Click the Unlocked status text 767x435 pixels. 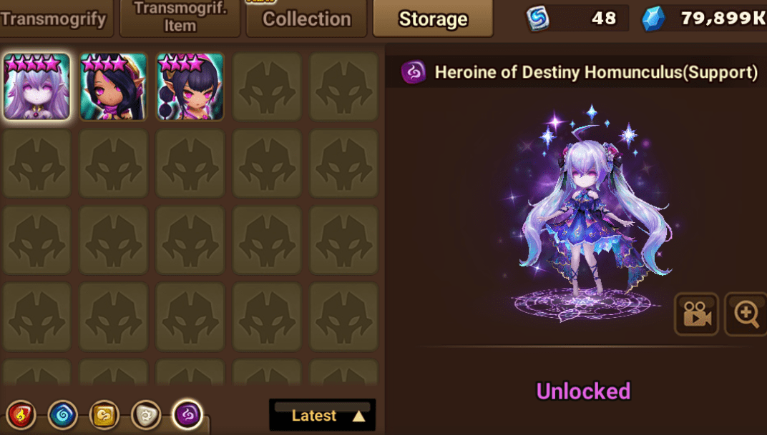click(583, 391)
